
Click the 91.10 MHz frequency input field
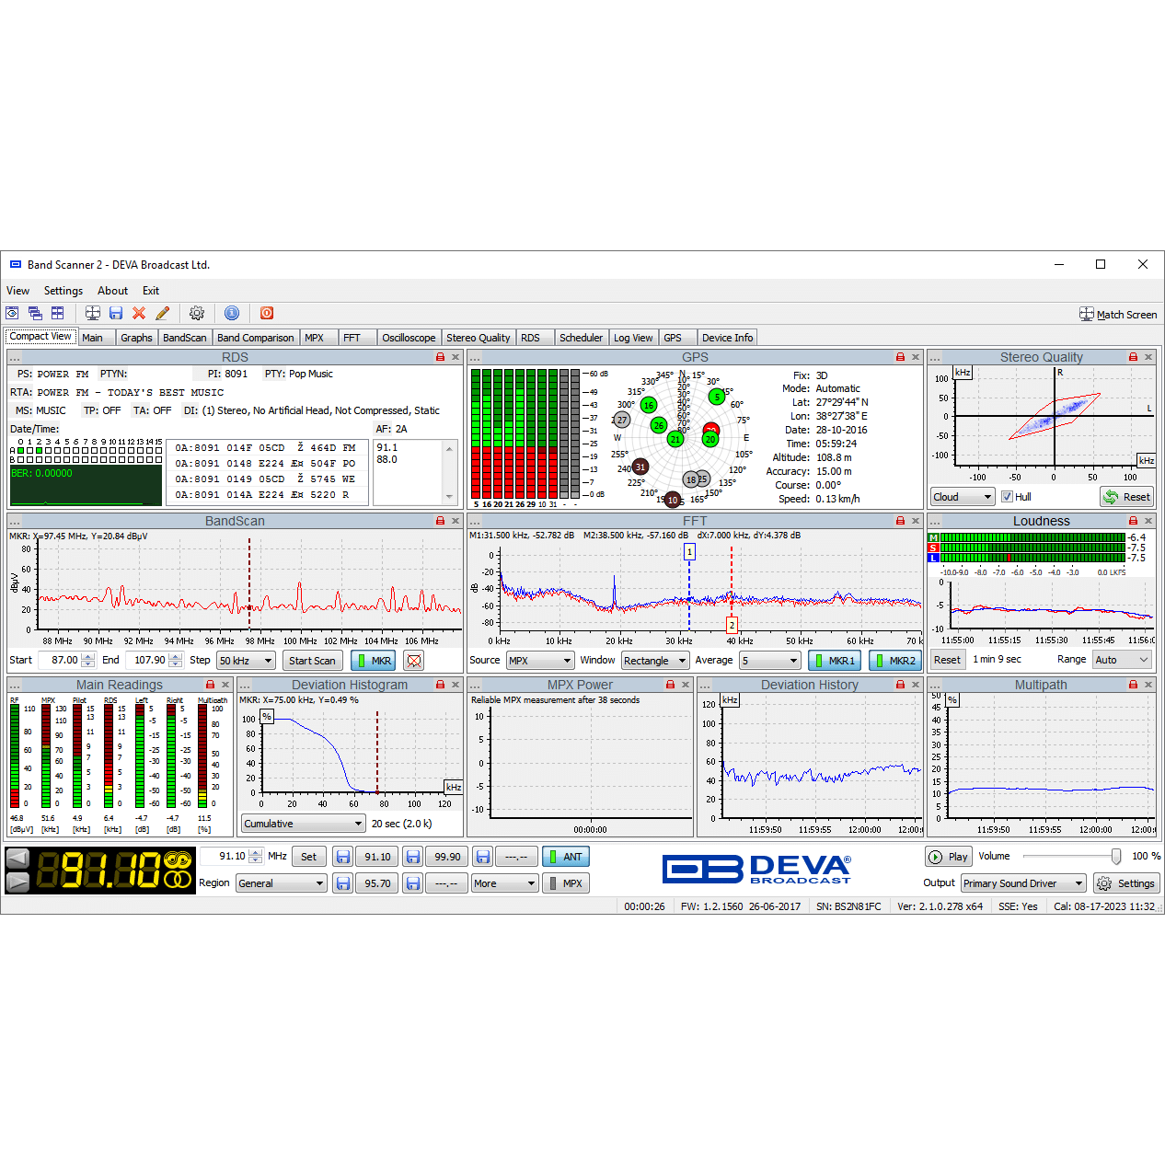(225, 857)
